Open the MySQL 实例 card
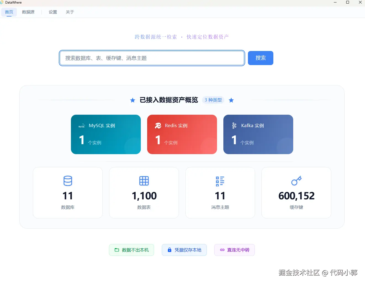Viewport: 365px width, 284px height. 106,134
